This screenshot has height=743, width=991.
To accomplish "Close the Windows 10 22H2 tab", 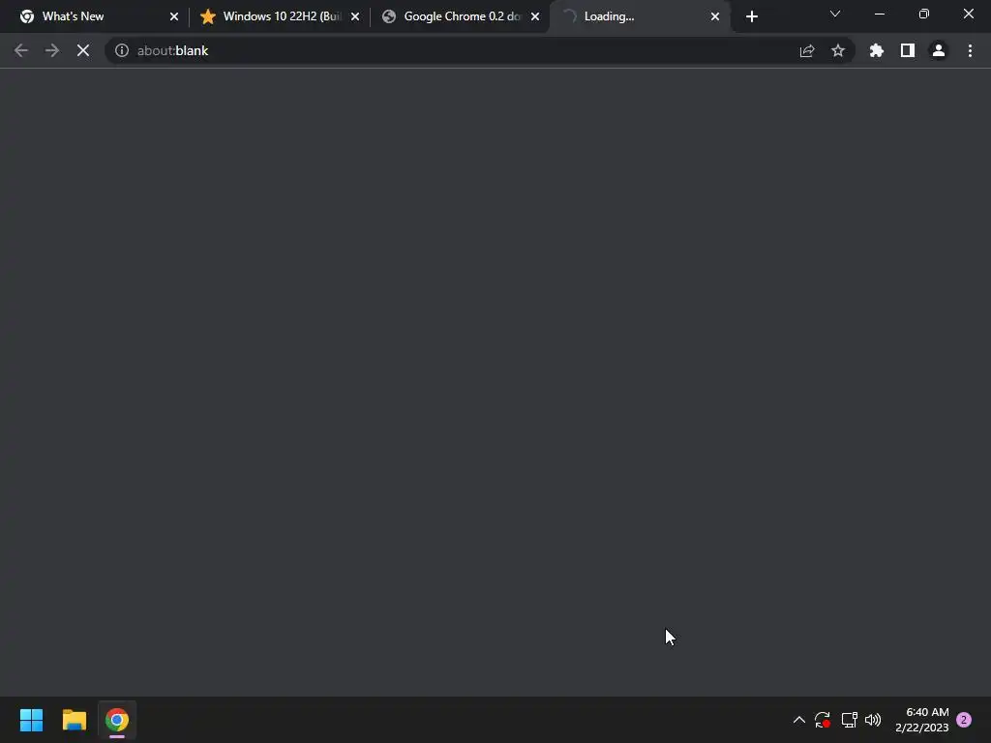I will coord(355,16).
